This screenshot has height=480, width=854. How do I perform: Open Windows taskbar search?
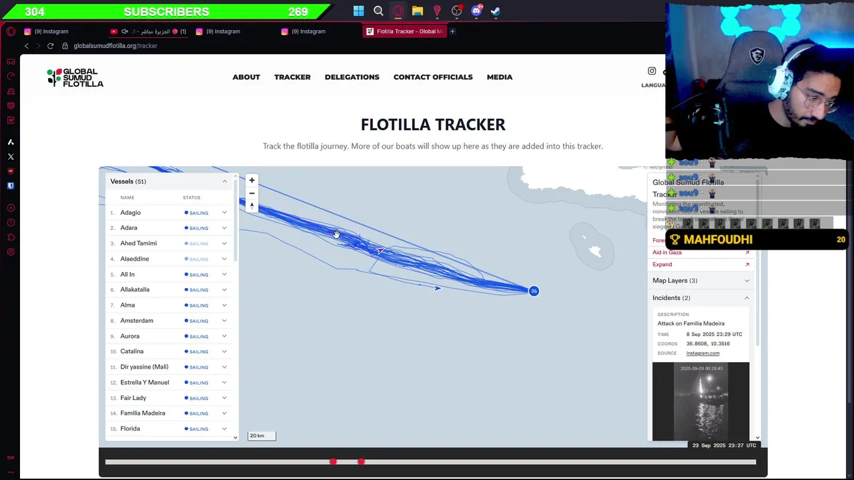(x=378, y=11)
